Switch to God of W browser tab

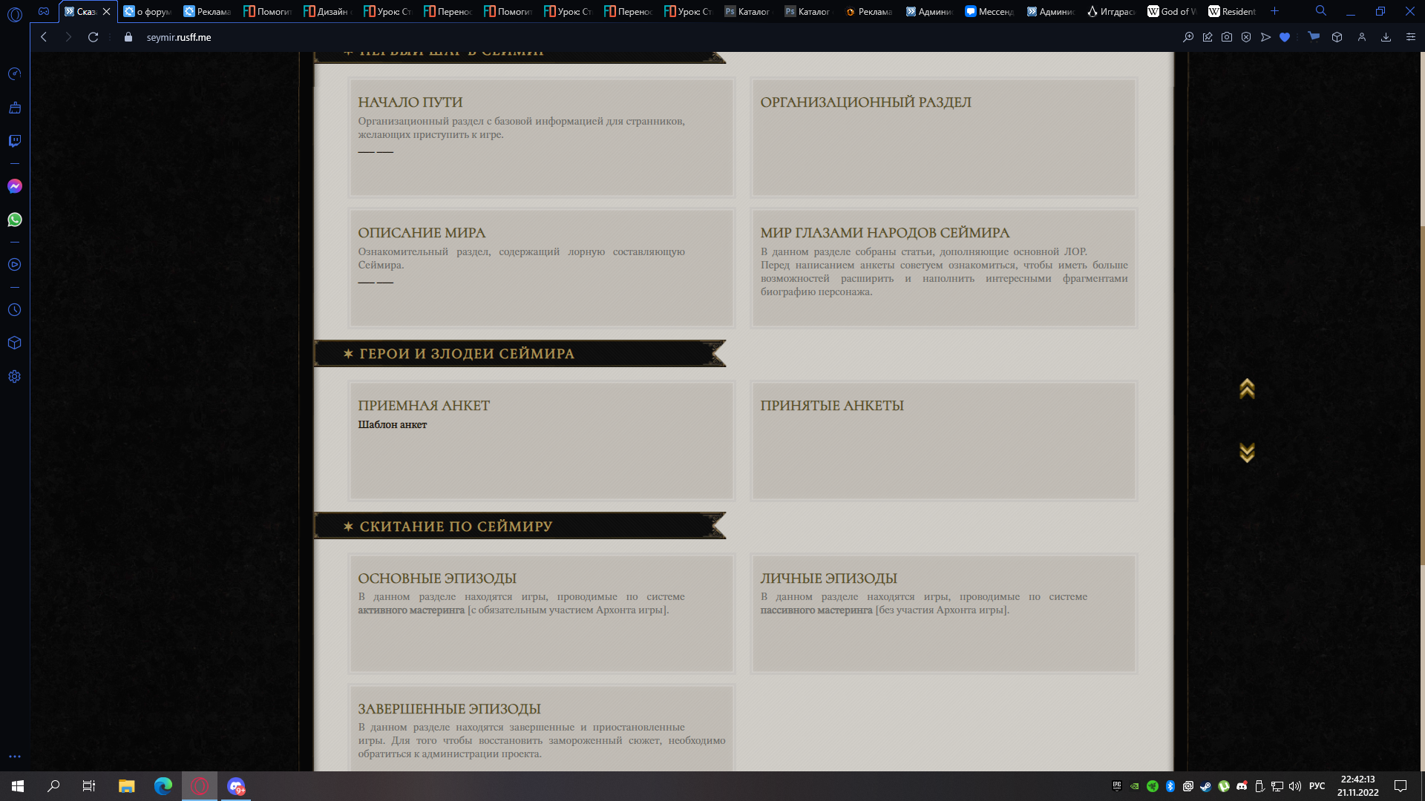click(x=1172, y=11)
